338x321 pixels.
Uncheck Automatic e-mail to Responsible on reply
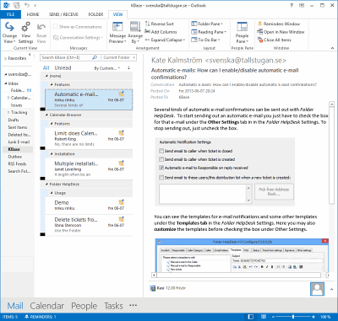pyautogui.click(x=161, y=168)
